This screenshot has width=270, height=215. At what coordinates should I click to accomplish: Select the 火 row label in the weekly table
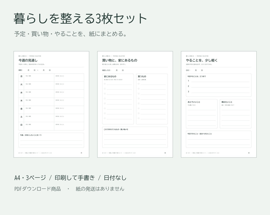point(21,84)
